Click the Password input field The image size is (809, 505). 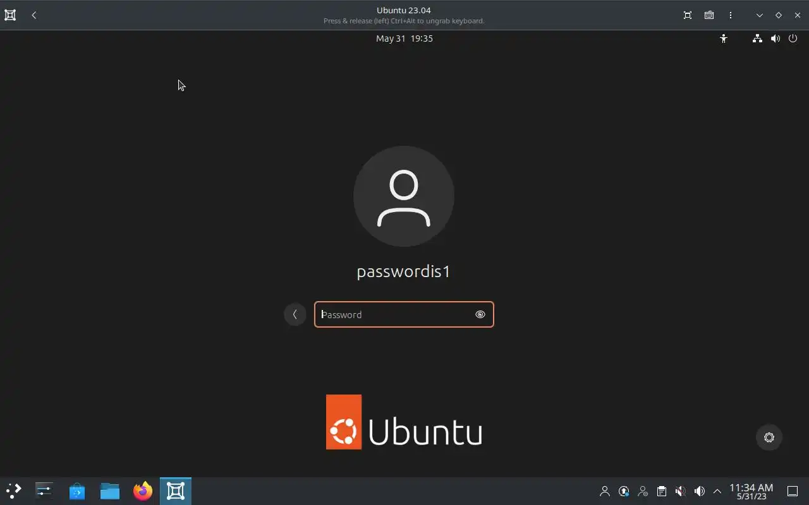[404, 314]
